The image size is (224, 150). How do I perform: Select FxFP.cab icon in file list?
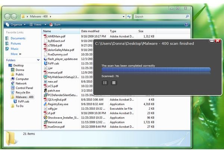(46, 63)
